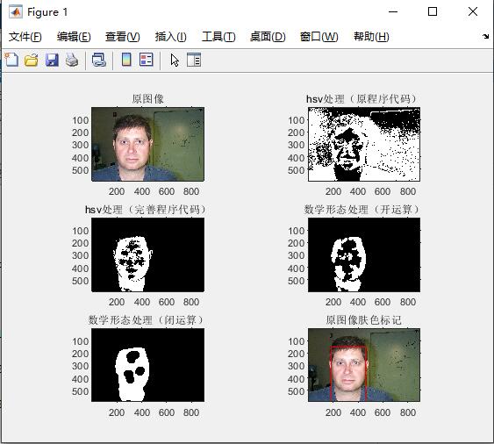
Task: Click the Open File folder icon
Action: [x=32, y=60]
